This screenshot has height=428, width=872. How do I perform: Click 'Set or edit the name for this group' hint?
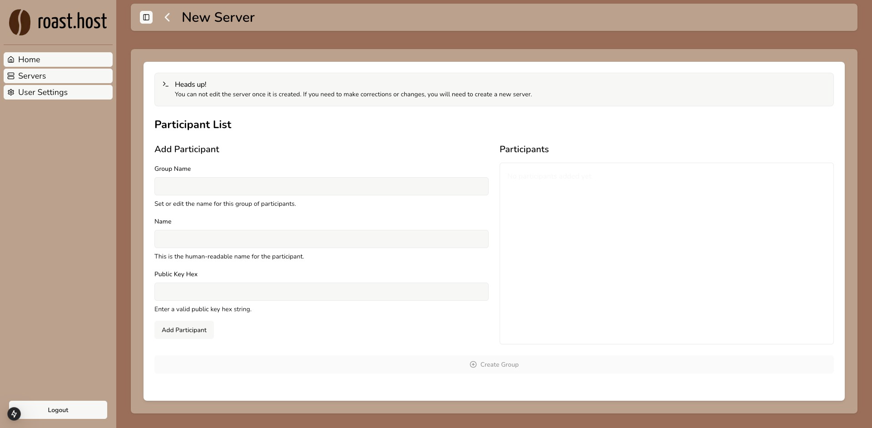(x=225, y=204)
